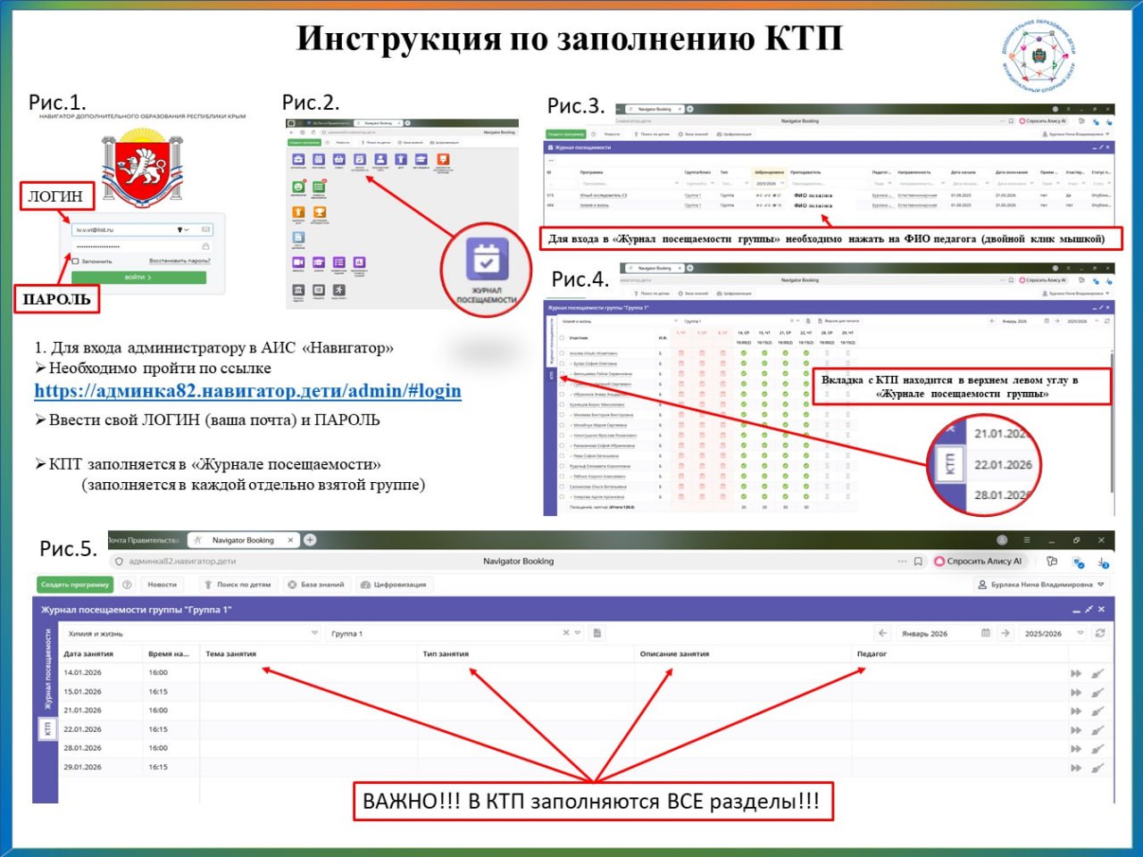Go to the next month in Рис.5
Image resolution: width=1143 pixels, height=857 pixels.
1005,633
